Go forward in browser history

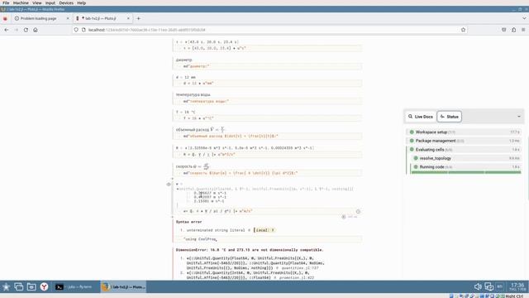tap(16, 30)
